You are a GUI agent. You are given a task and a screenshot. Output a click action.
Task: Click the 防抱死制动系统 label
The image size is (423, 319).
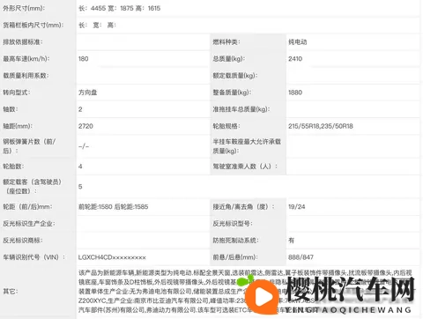coord(235,241)
